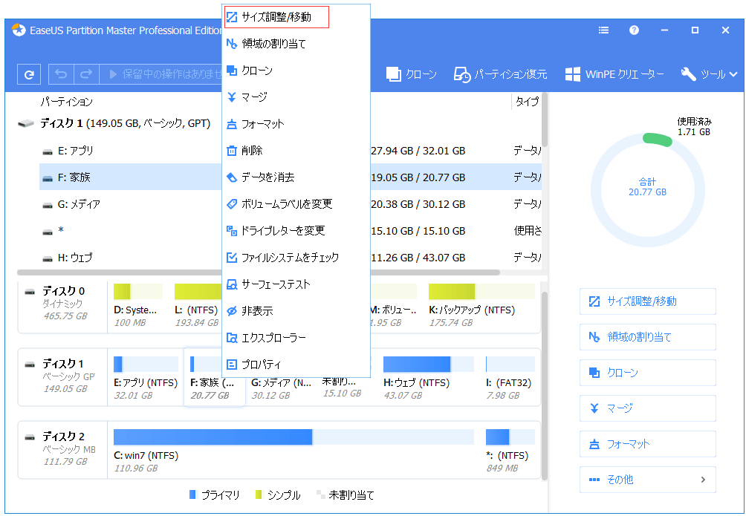
Task: Select the *: (NTFS) 849 MB block
Action: [510, 451]
